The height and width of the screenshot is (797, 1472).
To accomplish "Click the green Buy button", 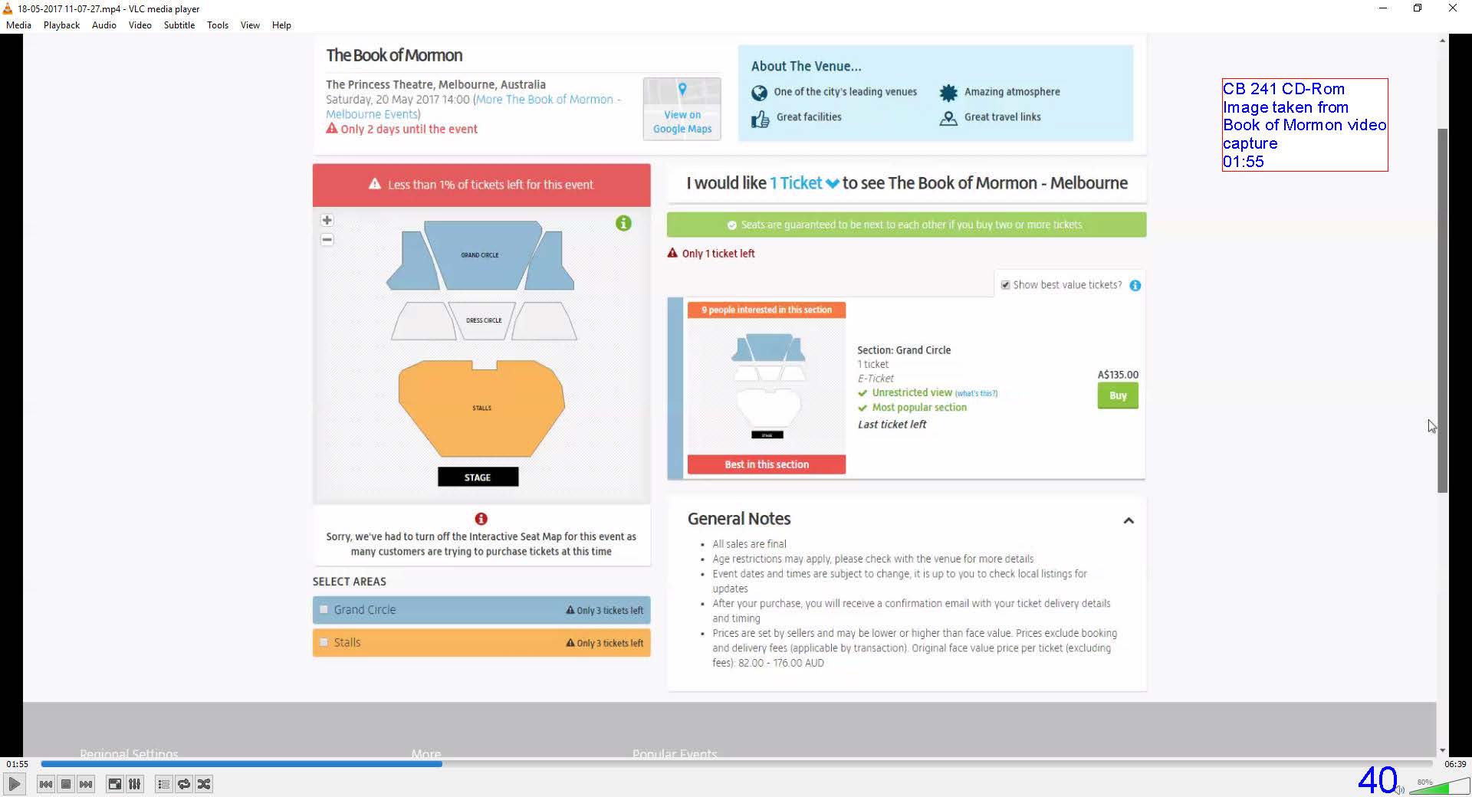I will [1118, 395].
